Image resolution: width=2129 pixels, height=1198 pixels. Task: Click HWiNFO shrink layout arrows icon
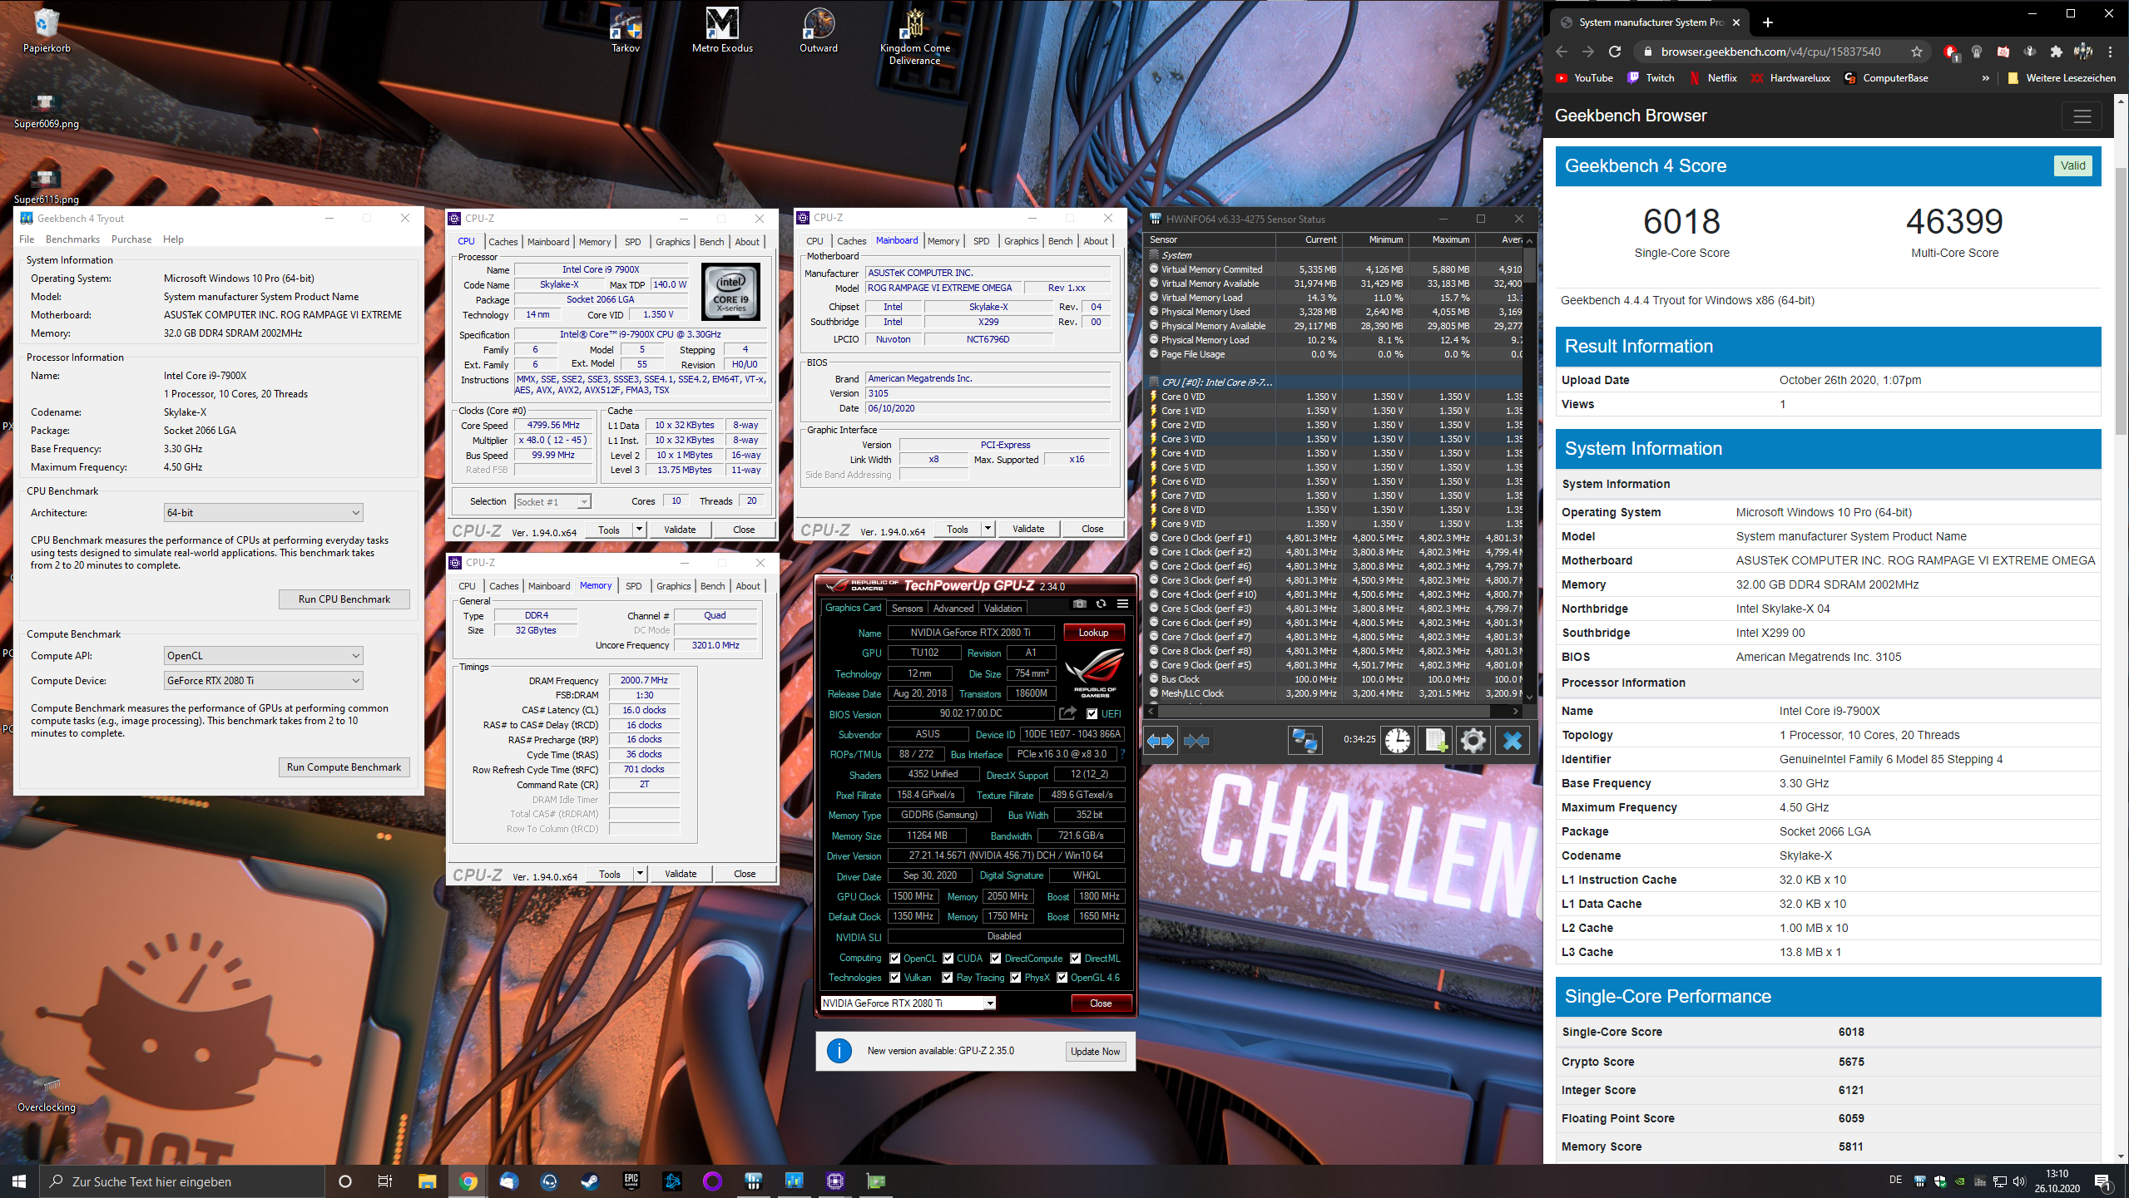click(x=1196, y=740)
